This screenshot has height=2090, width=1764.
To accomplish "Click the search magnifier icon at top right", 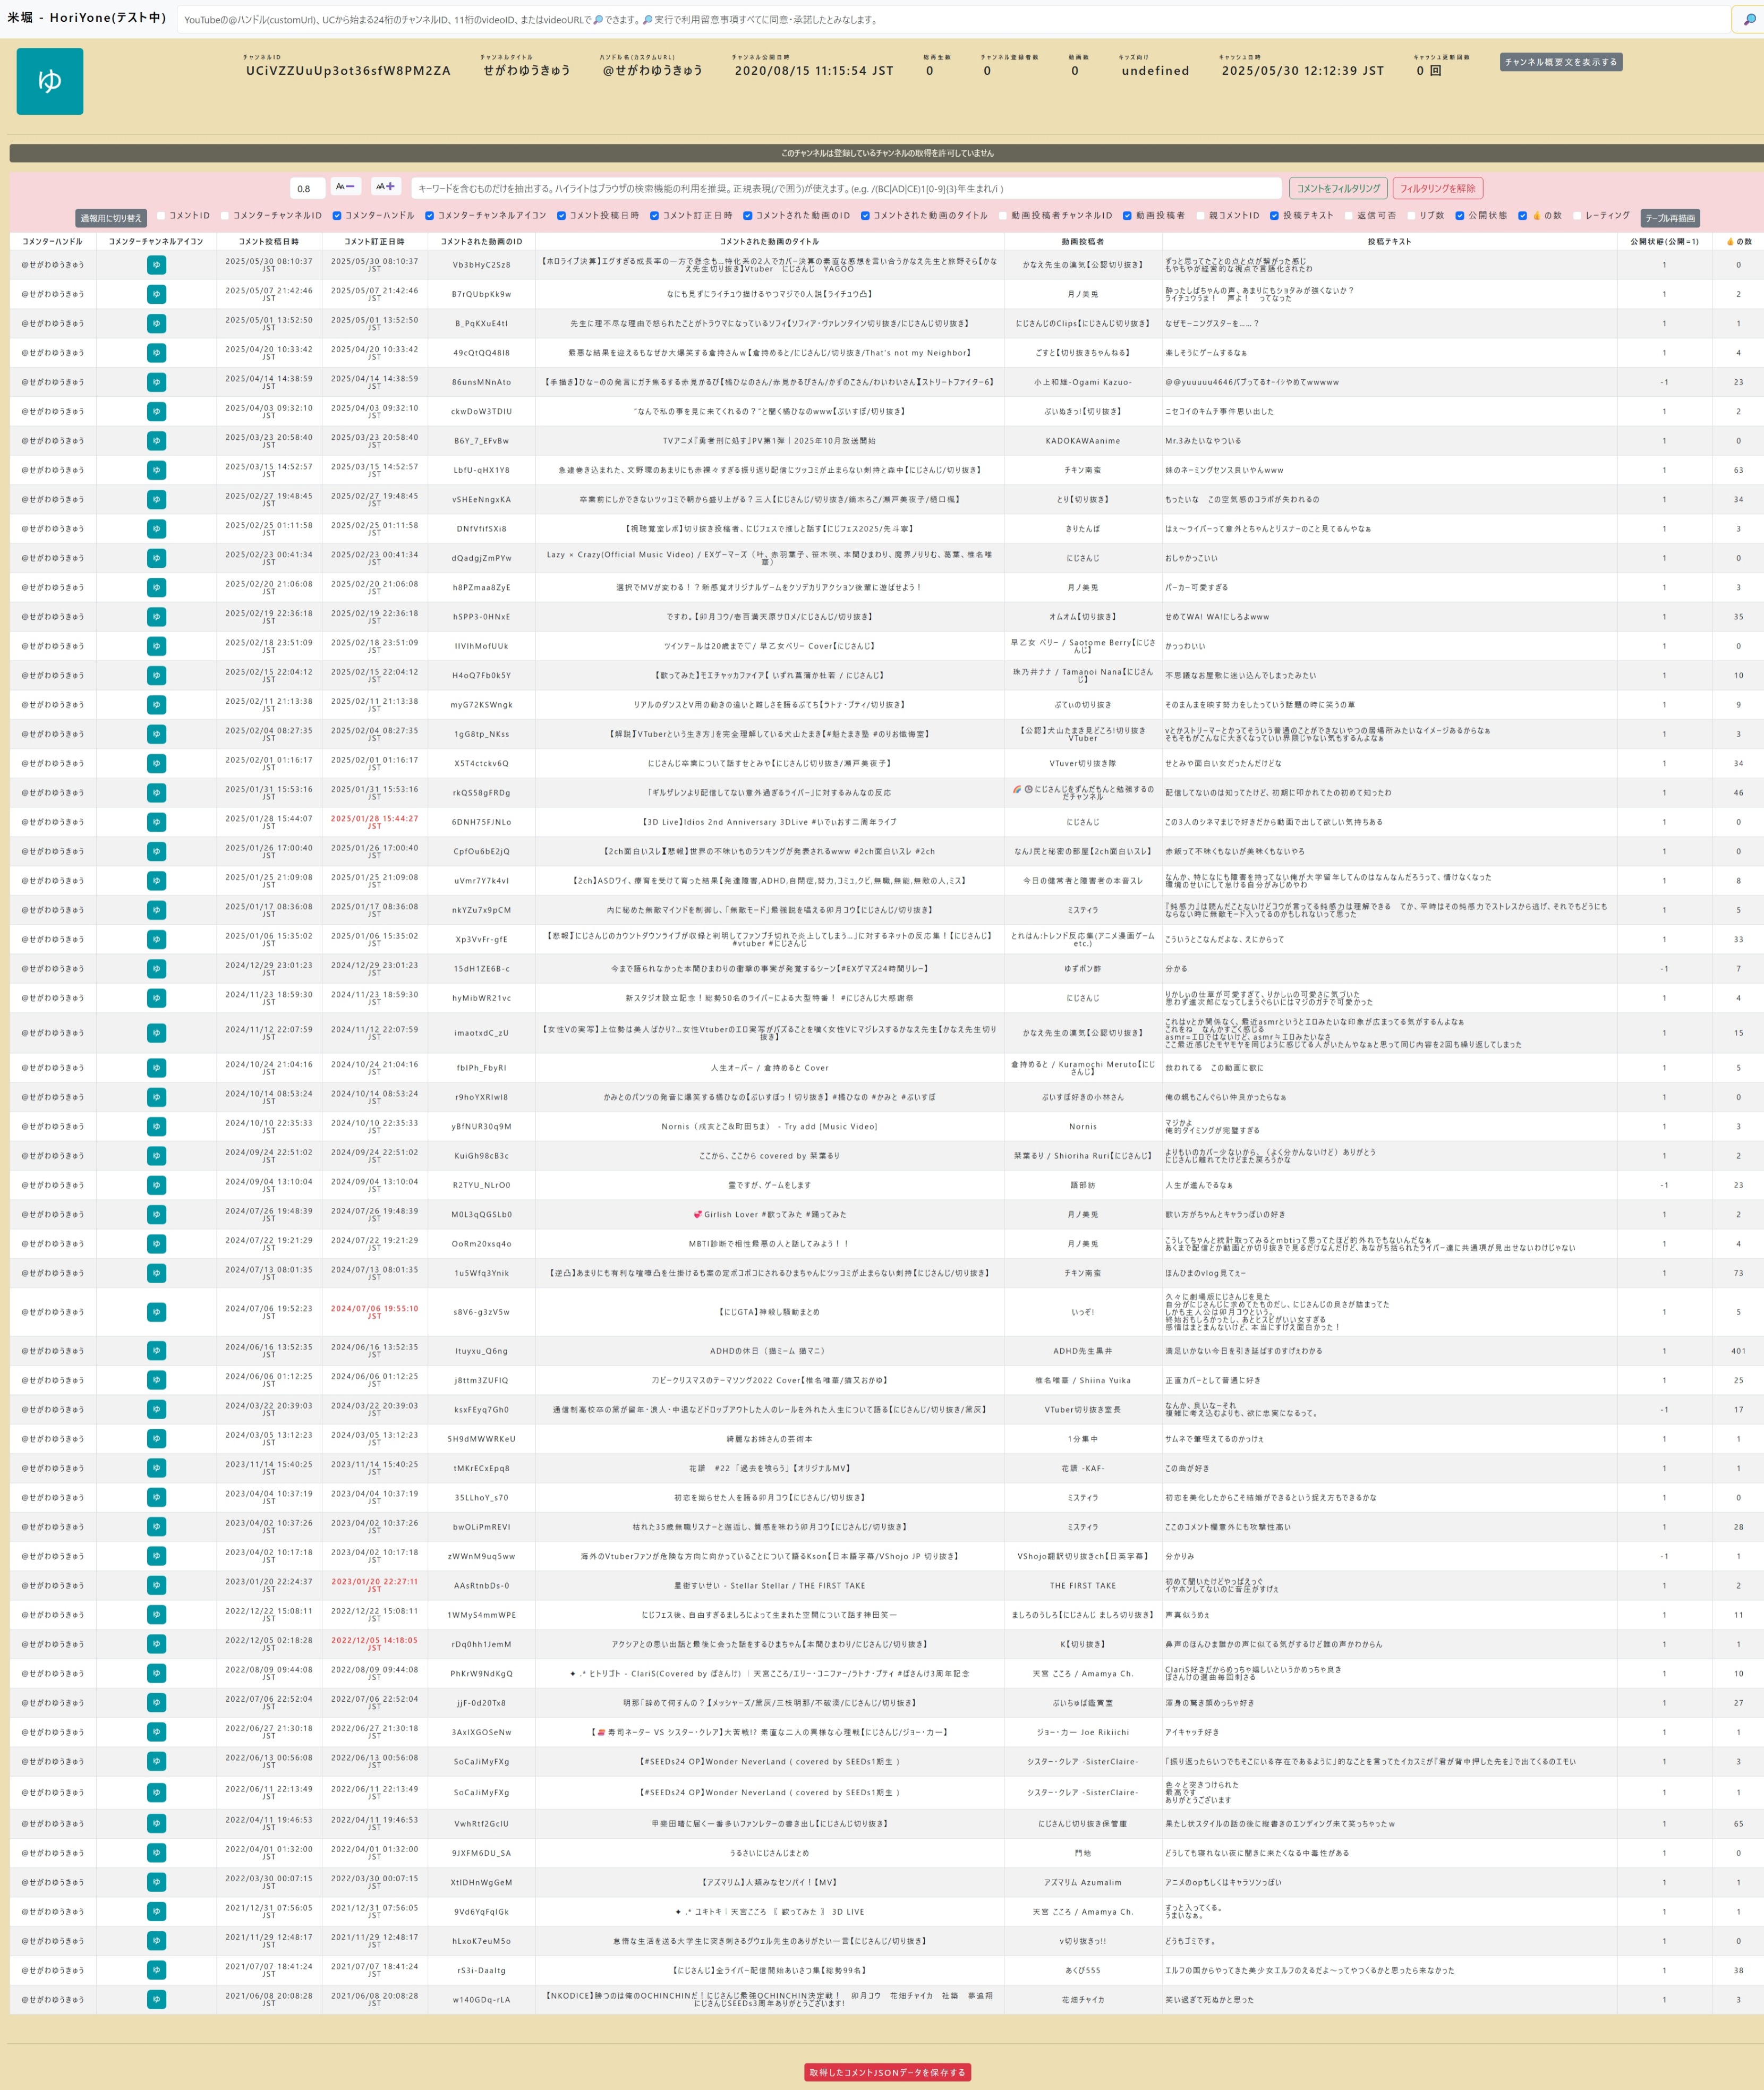I will click(1748, 19).
